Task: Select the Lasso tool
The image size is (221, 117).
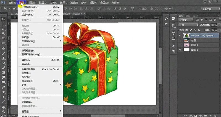Action: [x=4, y=29]
